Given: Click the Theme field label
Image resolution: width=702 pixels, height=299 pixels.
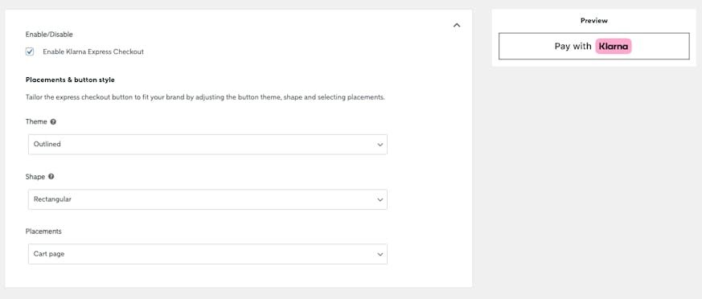Looking at the screenshot, I should (x=36, y=121).
